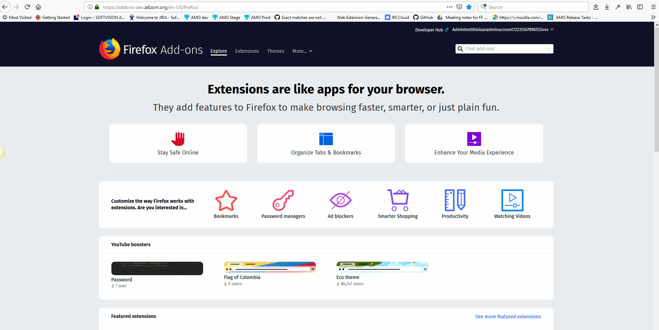Select the Password managers key icon
This screenshot has width=659, height=330.
point(283,200)
